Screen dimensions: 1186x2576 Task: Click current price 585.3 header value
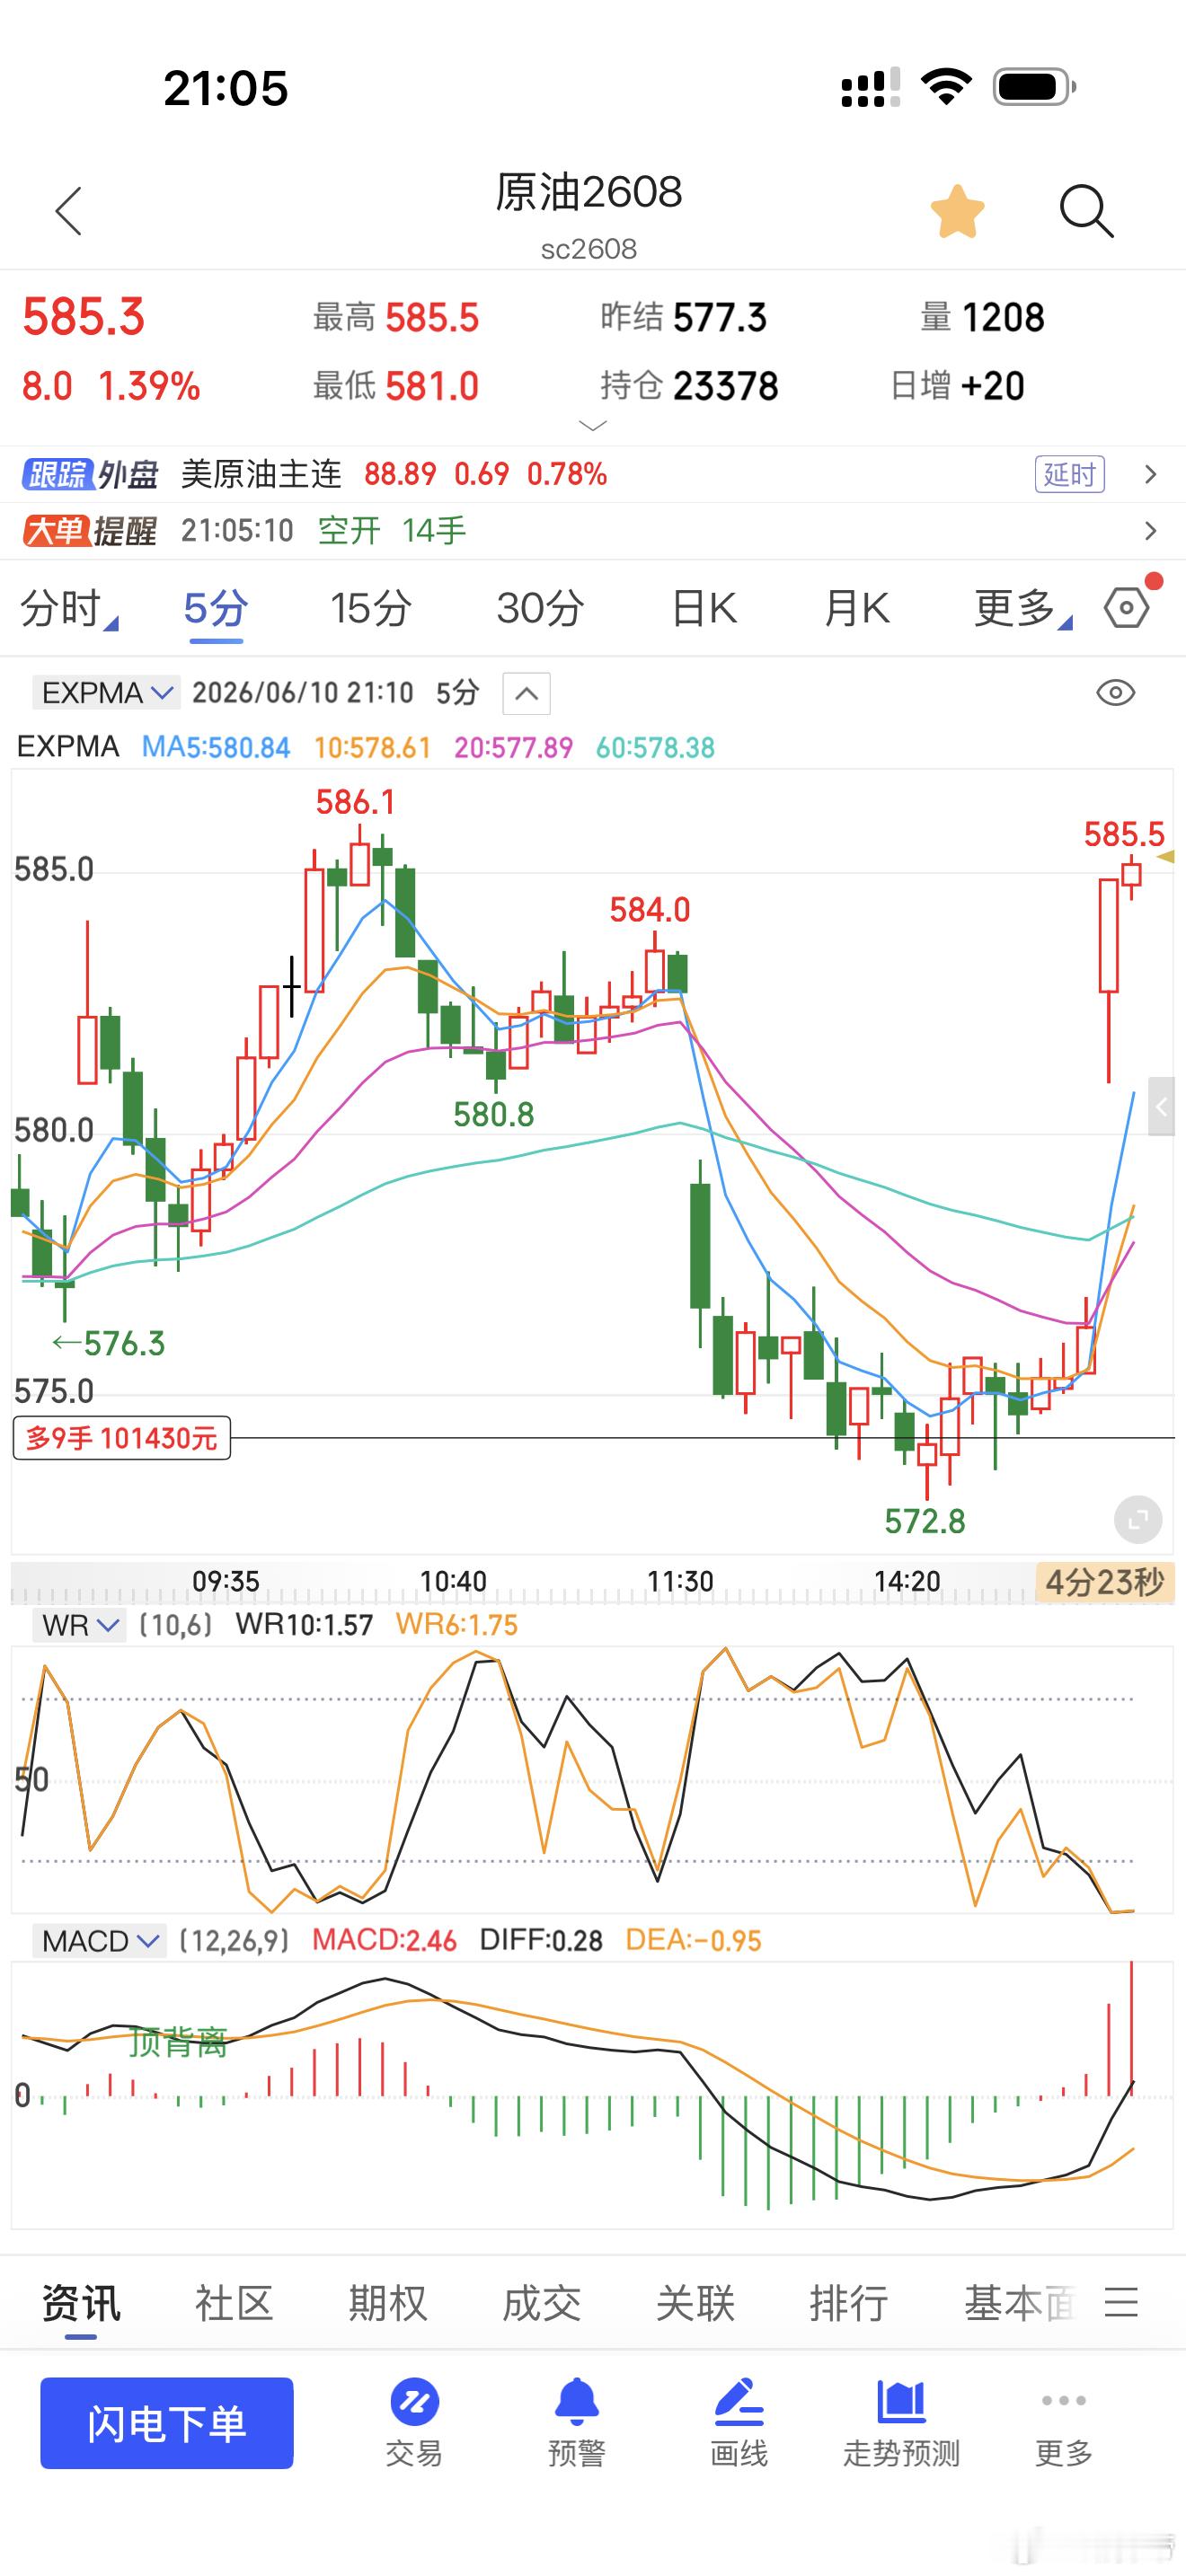(84, 317)
